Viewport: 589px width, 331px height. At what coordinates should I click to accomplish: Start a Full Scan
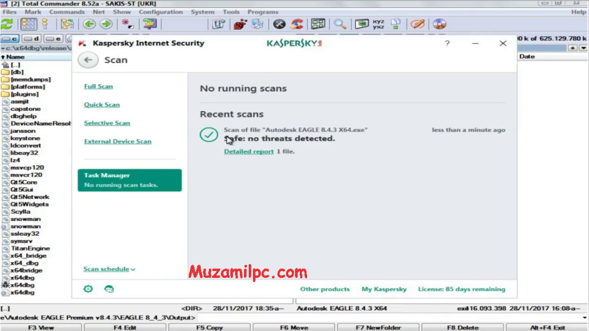click(98, 86)
